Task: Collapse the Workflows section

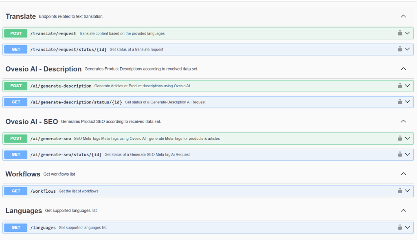Action: tap(404, 174)
